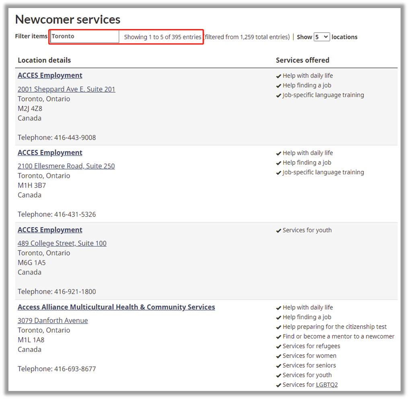Click the Filter items input containing Toronto
Viewport: 409px width, 399px height.
[x=85, y=36]
